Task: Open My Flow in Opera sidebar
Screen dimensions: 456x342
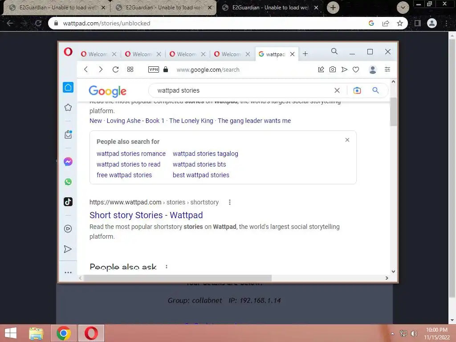Action: pos(68,249)
